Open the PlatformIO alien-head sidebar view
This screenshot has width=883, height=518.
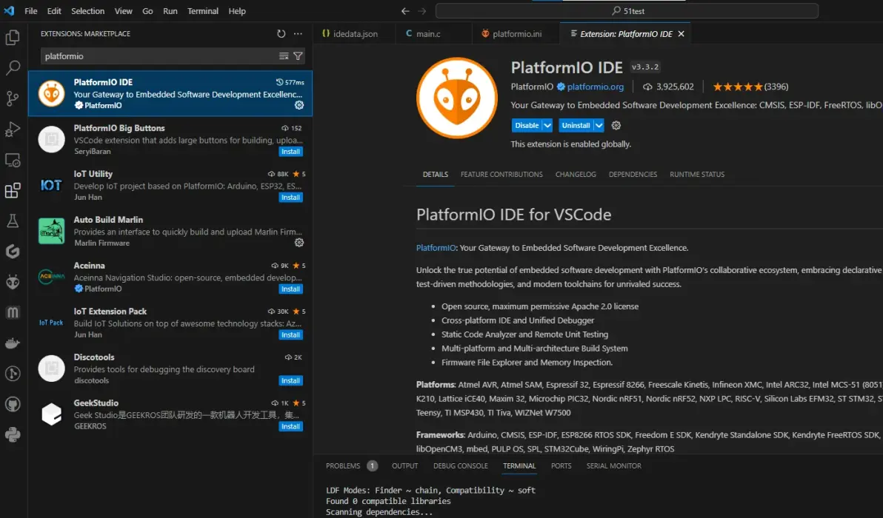tap(13, 282)
